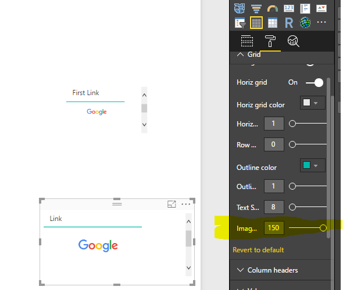The width and height of the screenshot is (343, 290).
Task: Click the Image height 150 value box
Action: pos(274,228)
